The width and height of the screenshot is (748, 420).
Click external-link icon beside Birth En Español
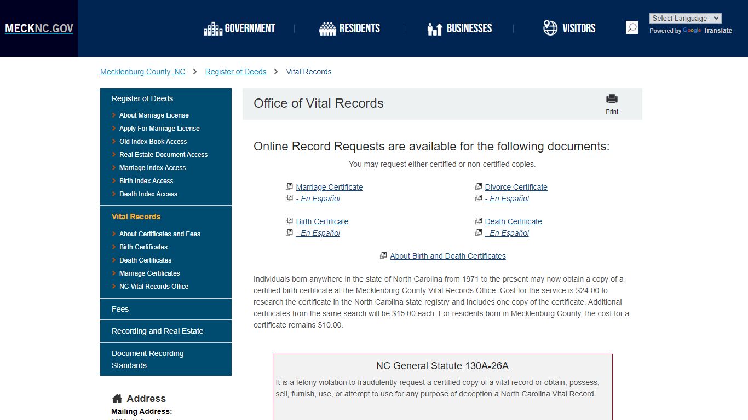point(289,232)
